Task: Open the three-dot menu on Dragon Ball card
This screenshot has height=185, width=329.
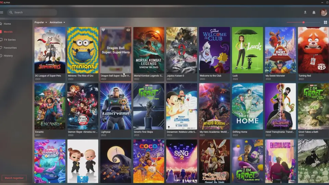Action: click(128, 70)
